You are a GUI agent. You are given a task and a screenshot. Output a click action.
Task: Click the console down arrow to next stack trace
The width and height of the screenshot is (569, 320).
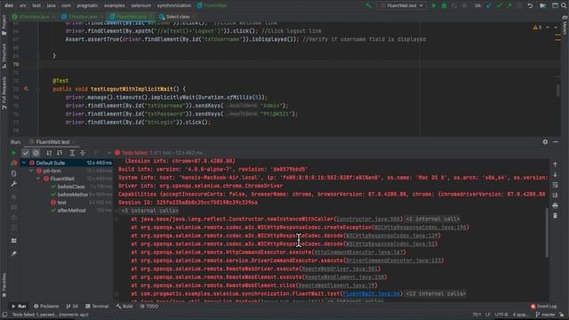(x=555, y=174)
